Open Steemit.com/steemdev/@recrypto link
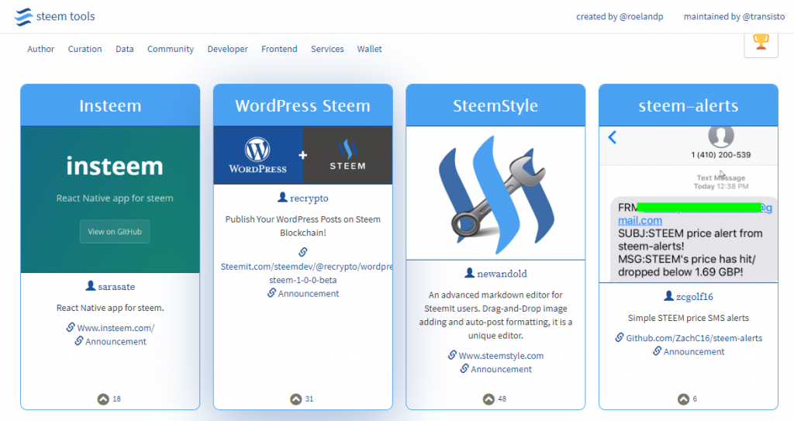 click(306, 273)
